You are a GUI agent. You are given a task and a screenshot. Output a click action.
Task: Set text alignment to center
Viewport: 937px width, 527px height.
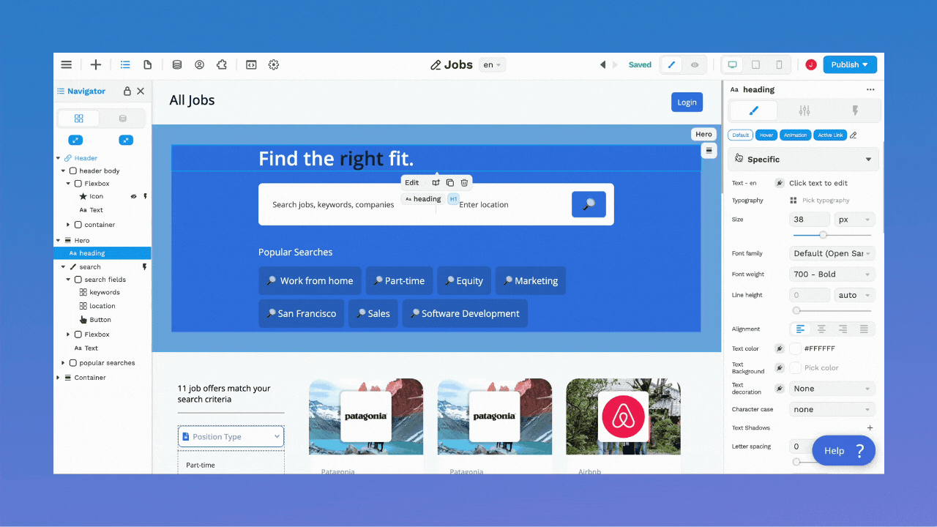pyautogui.click(x=821, y=329)
